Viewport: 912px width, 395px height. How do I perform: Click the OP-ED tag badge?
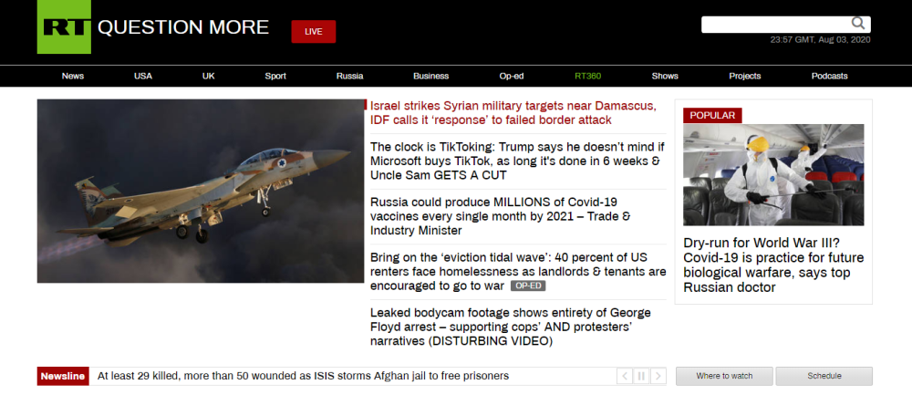coord(528,286)
